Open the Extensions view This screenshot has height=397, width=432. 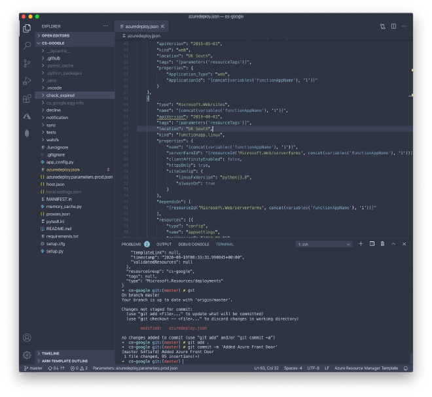tap(27, 99)
